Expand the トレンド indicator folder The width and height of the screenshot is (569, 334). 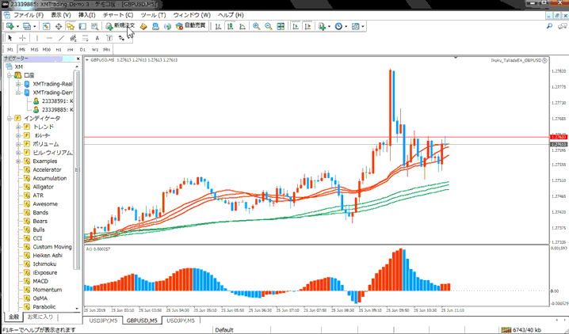[x=17, y=127]
